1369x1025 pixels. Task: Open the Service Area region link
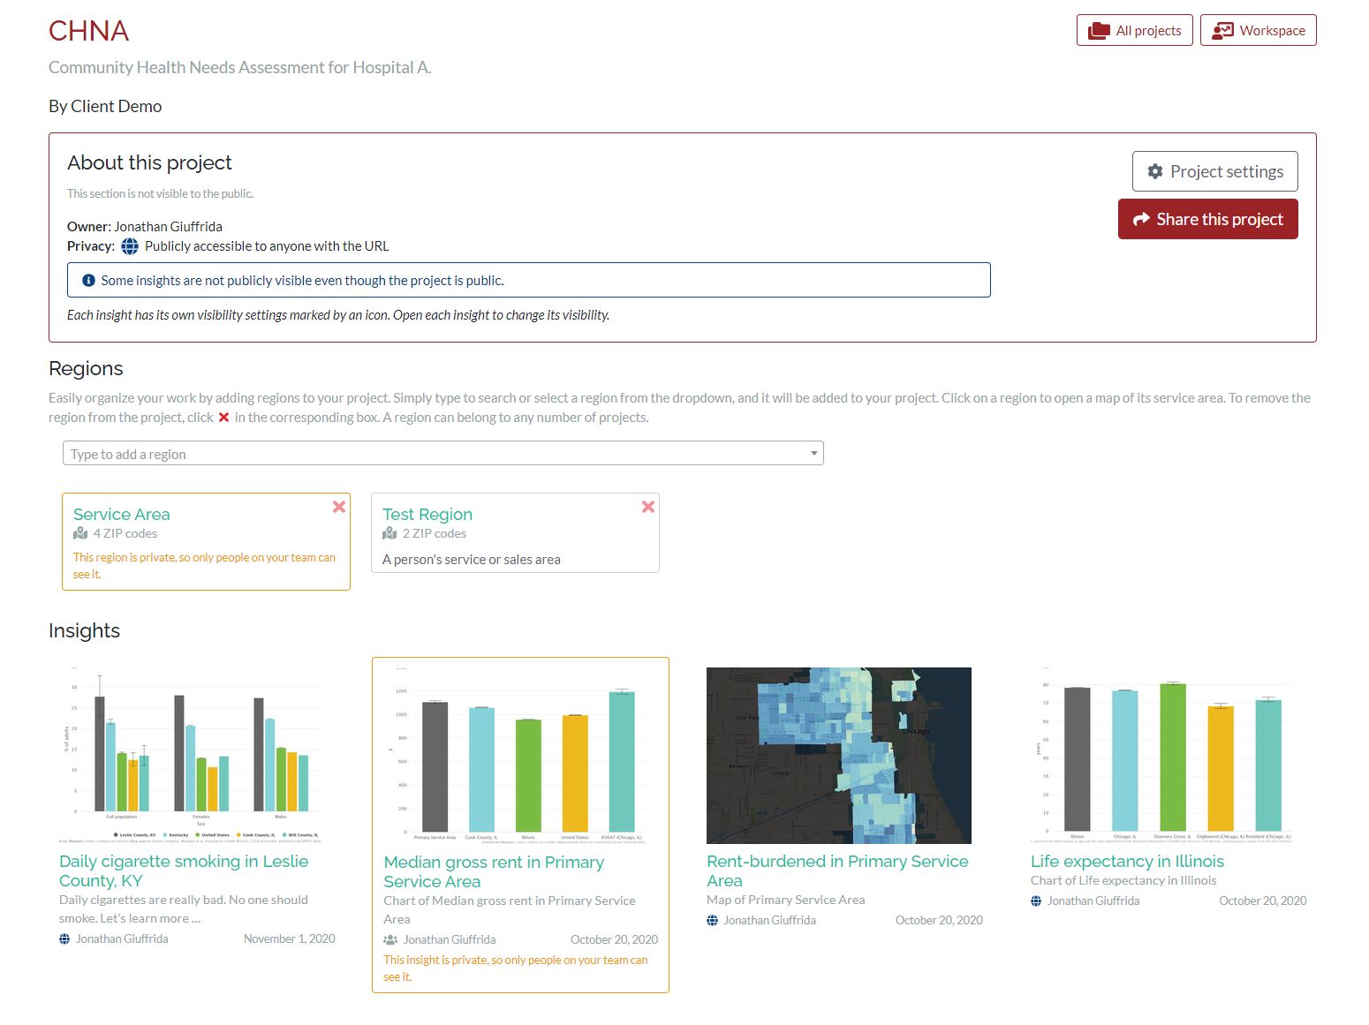click(x=122, y=514)
